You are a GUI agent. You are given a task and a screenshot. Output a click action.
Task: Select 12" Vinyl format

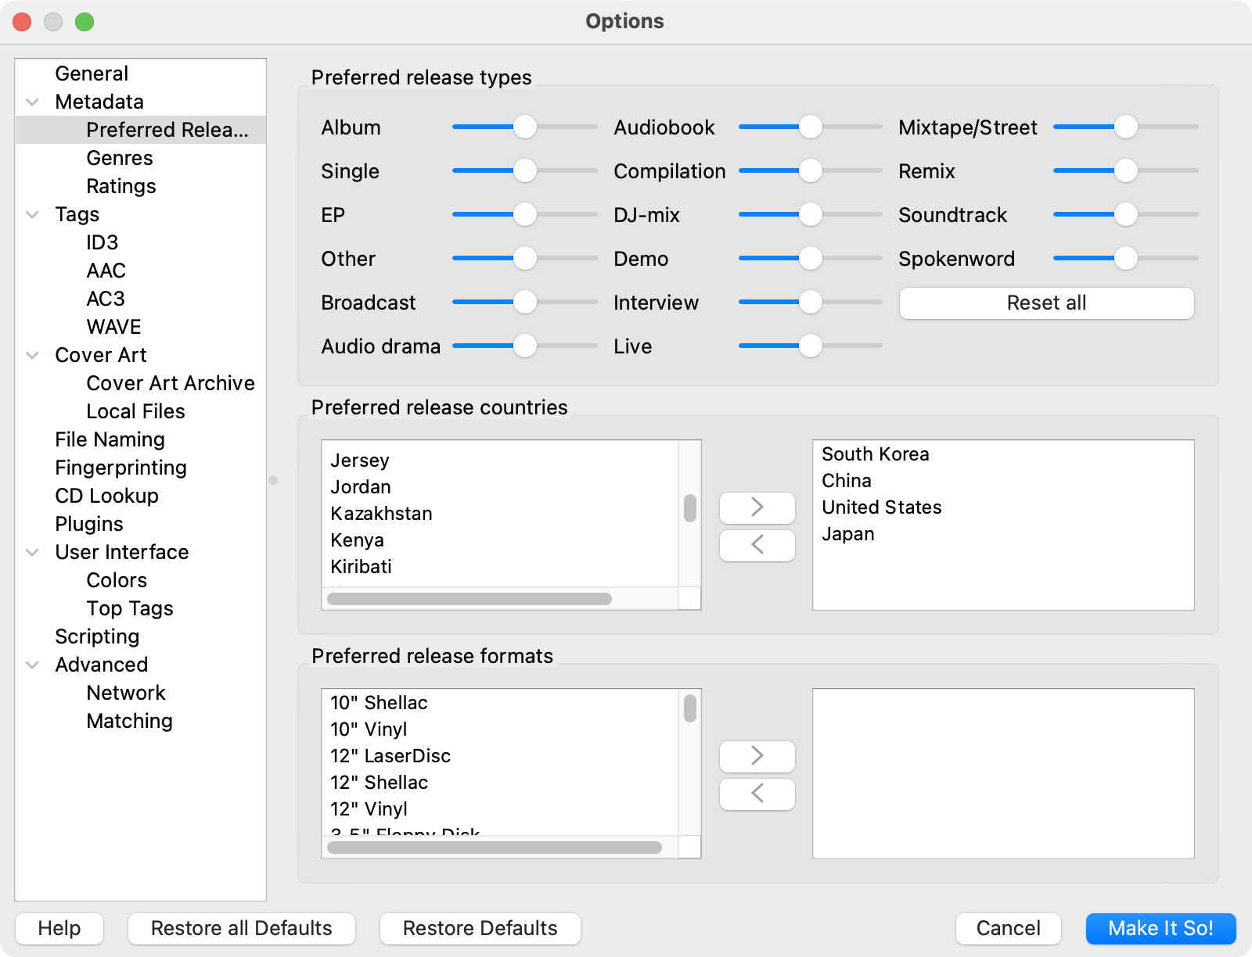(x=500, y=809)
